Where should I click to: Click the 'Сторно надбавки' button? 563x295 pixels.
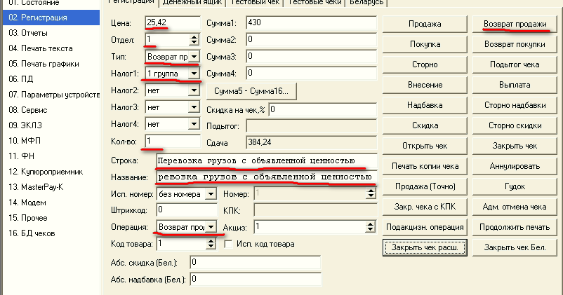515,105
